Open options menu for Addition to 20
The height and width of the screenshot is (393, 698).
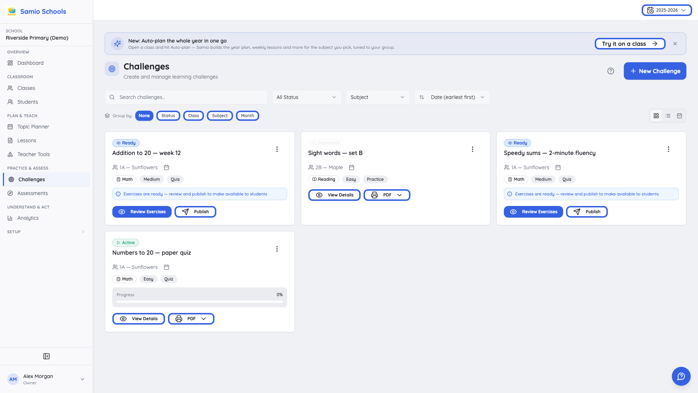[277, 149]
